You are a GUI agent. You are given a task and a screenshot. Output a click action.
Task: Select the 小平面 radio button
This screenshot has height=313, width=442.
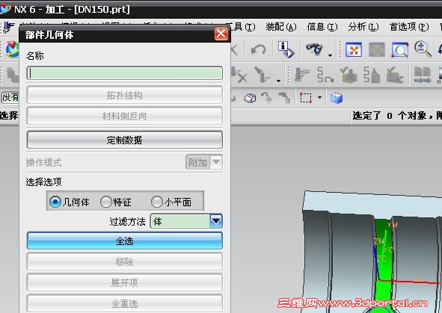coord(157,202)
